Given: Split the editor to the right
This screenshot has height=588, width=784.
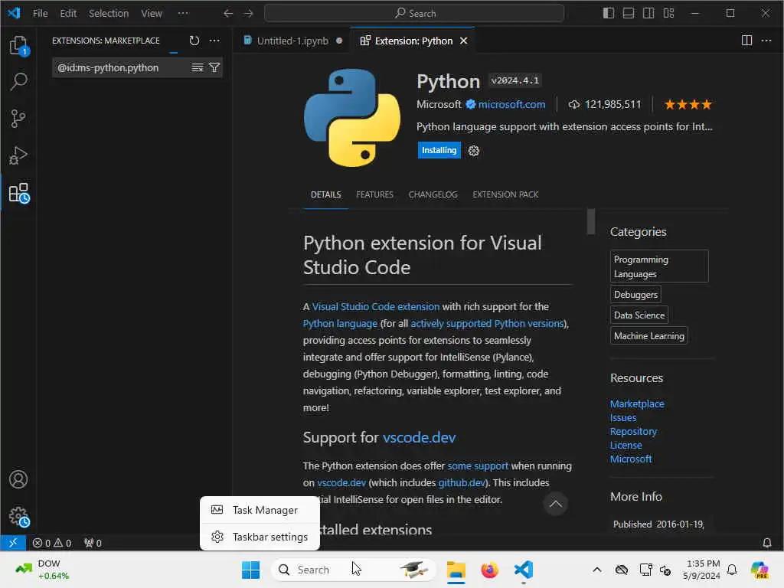Looking at the screenshot, I should click(746, 41).
